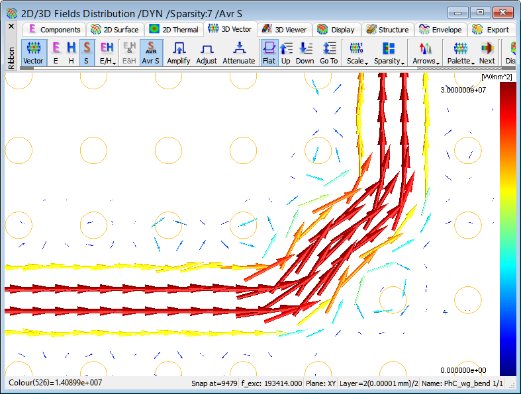
Task: Switch to the 2D Thermal tab
Action: (173, 29)
